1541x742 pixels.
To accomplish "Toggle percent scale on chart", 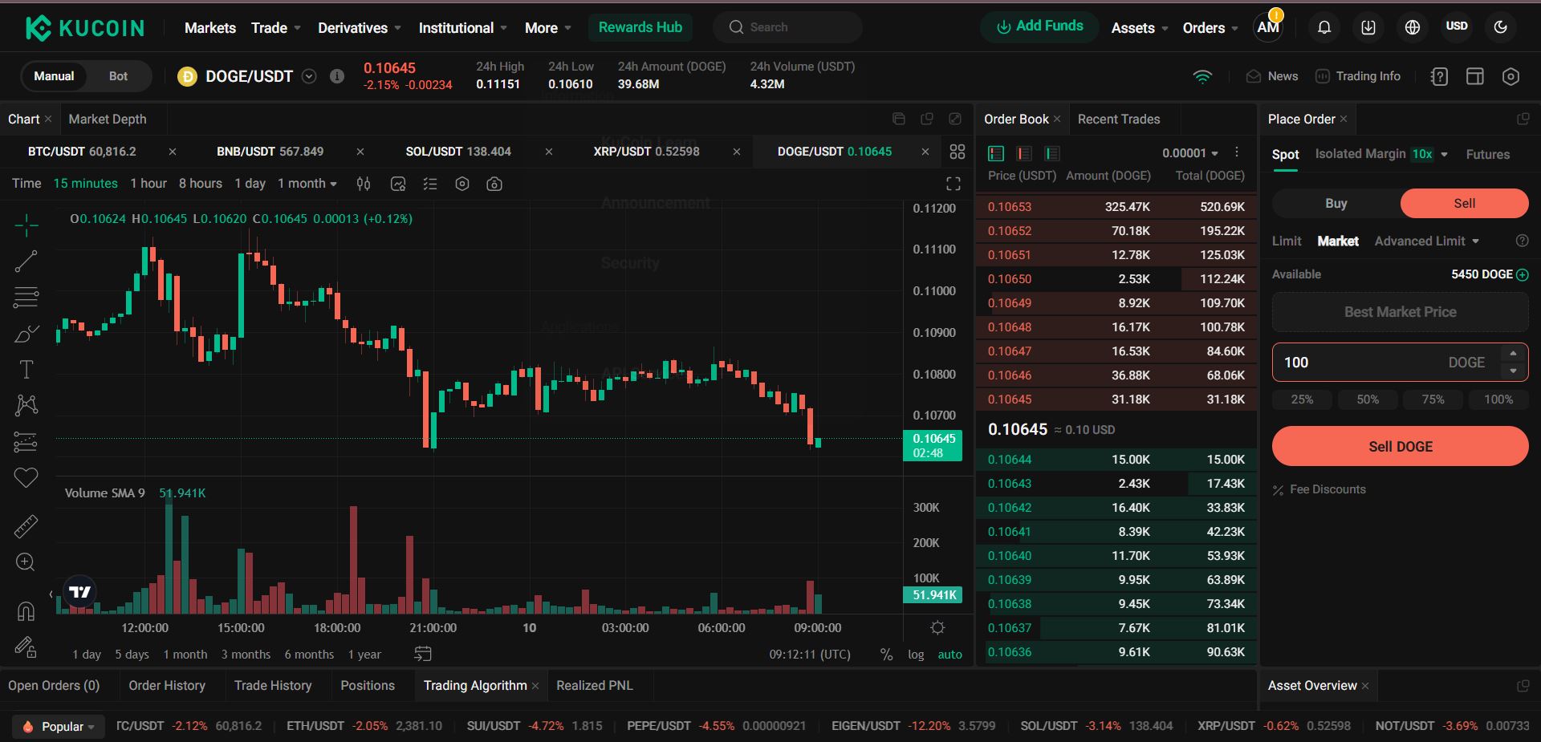I will [x=886, y=655].
